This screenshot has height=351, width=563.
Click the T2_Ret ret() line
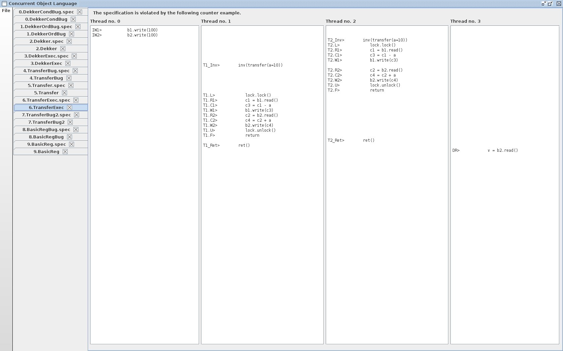point(351,140)
